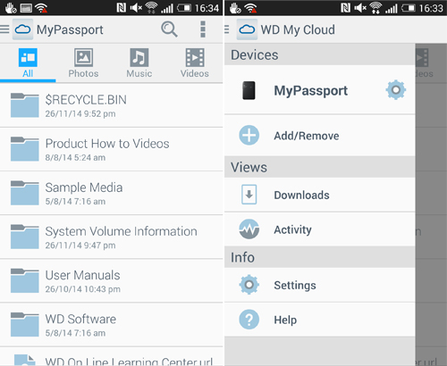Switch to the Music tab
The image size is (447, 366).
[x=139, y=63]
